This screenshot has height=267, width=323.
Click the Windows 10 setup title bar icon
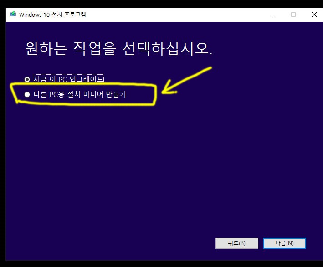(x=13, y=14)
